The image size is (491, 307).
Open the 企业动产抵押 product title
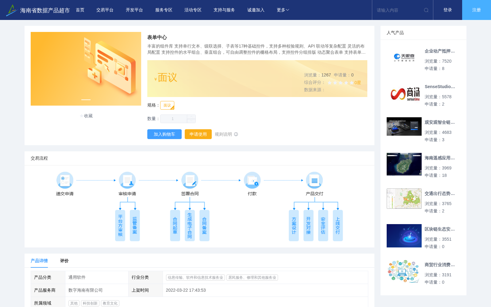(440, 51)
